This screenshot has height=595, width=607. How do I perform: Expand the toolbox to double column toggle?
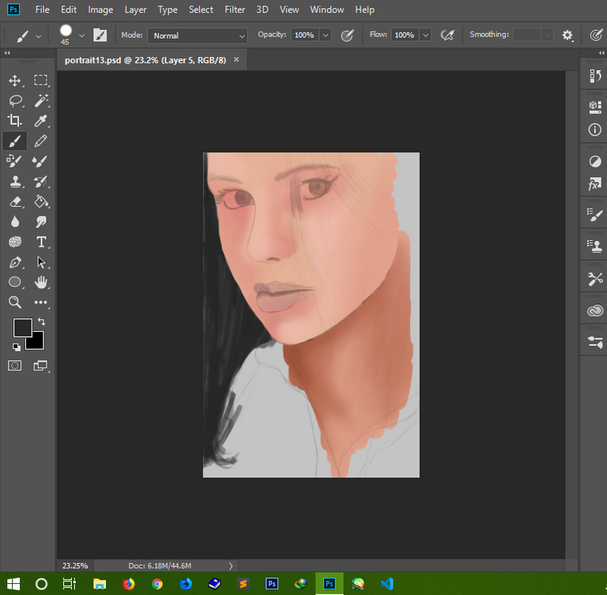tap(7, 53)
